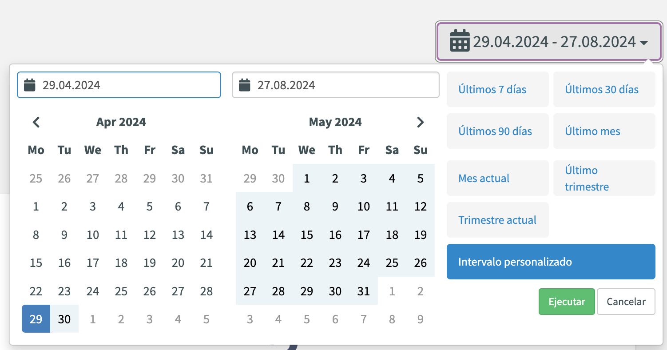Click the next month chevron arrow
The image size is (667, 350).
(420, 122)
